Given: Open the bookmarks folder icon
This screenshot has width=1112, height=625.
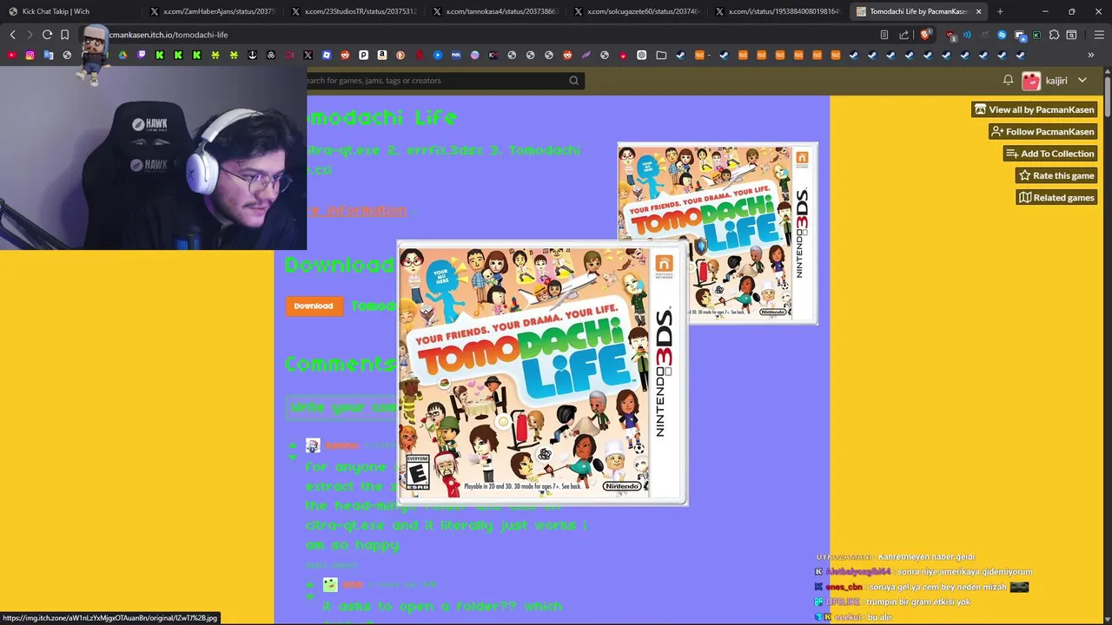Looking at the screenshot, I should point(661,56).
